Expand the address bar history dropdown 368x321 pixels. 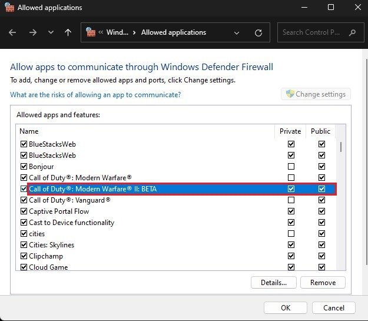(237, 33)
